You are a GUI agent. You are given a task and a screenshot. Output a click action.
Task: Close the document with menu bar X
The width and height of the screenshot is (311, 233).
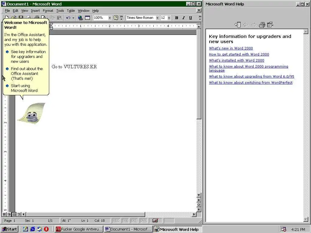coord(199,10)
